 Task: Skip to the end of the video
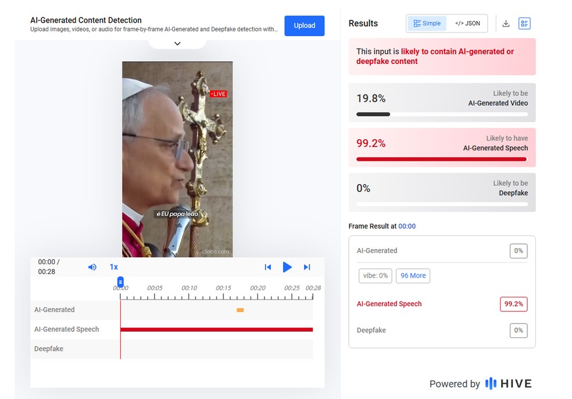coord(307,267)
